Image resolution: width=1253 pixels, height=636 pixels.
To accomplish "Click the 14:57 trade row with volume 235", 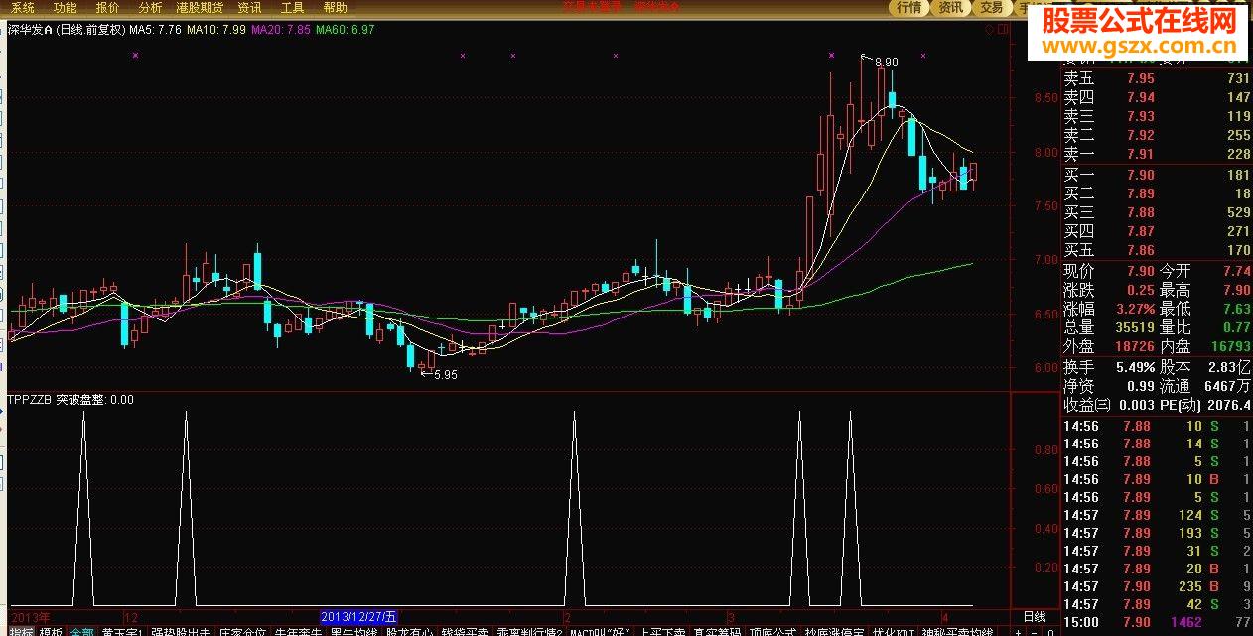I will coord(1157,586).
